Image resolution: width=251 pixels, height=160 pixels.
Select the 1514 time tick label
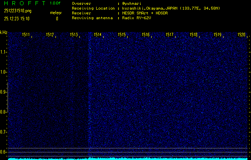(98, 35)
